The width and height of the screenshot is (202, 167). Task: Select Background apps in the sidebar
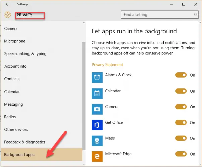point(42,154)
